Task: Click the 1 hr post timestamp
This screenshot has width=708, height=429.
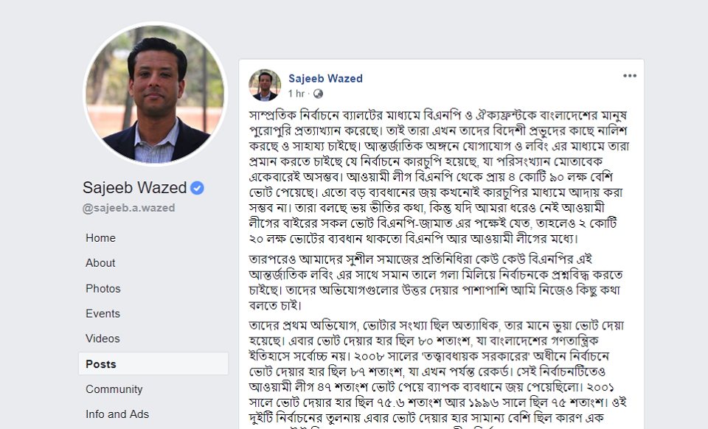Action: [x=296, y=94]
